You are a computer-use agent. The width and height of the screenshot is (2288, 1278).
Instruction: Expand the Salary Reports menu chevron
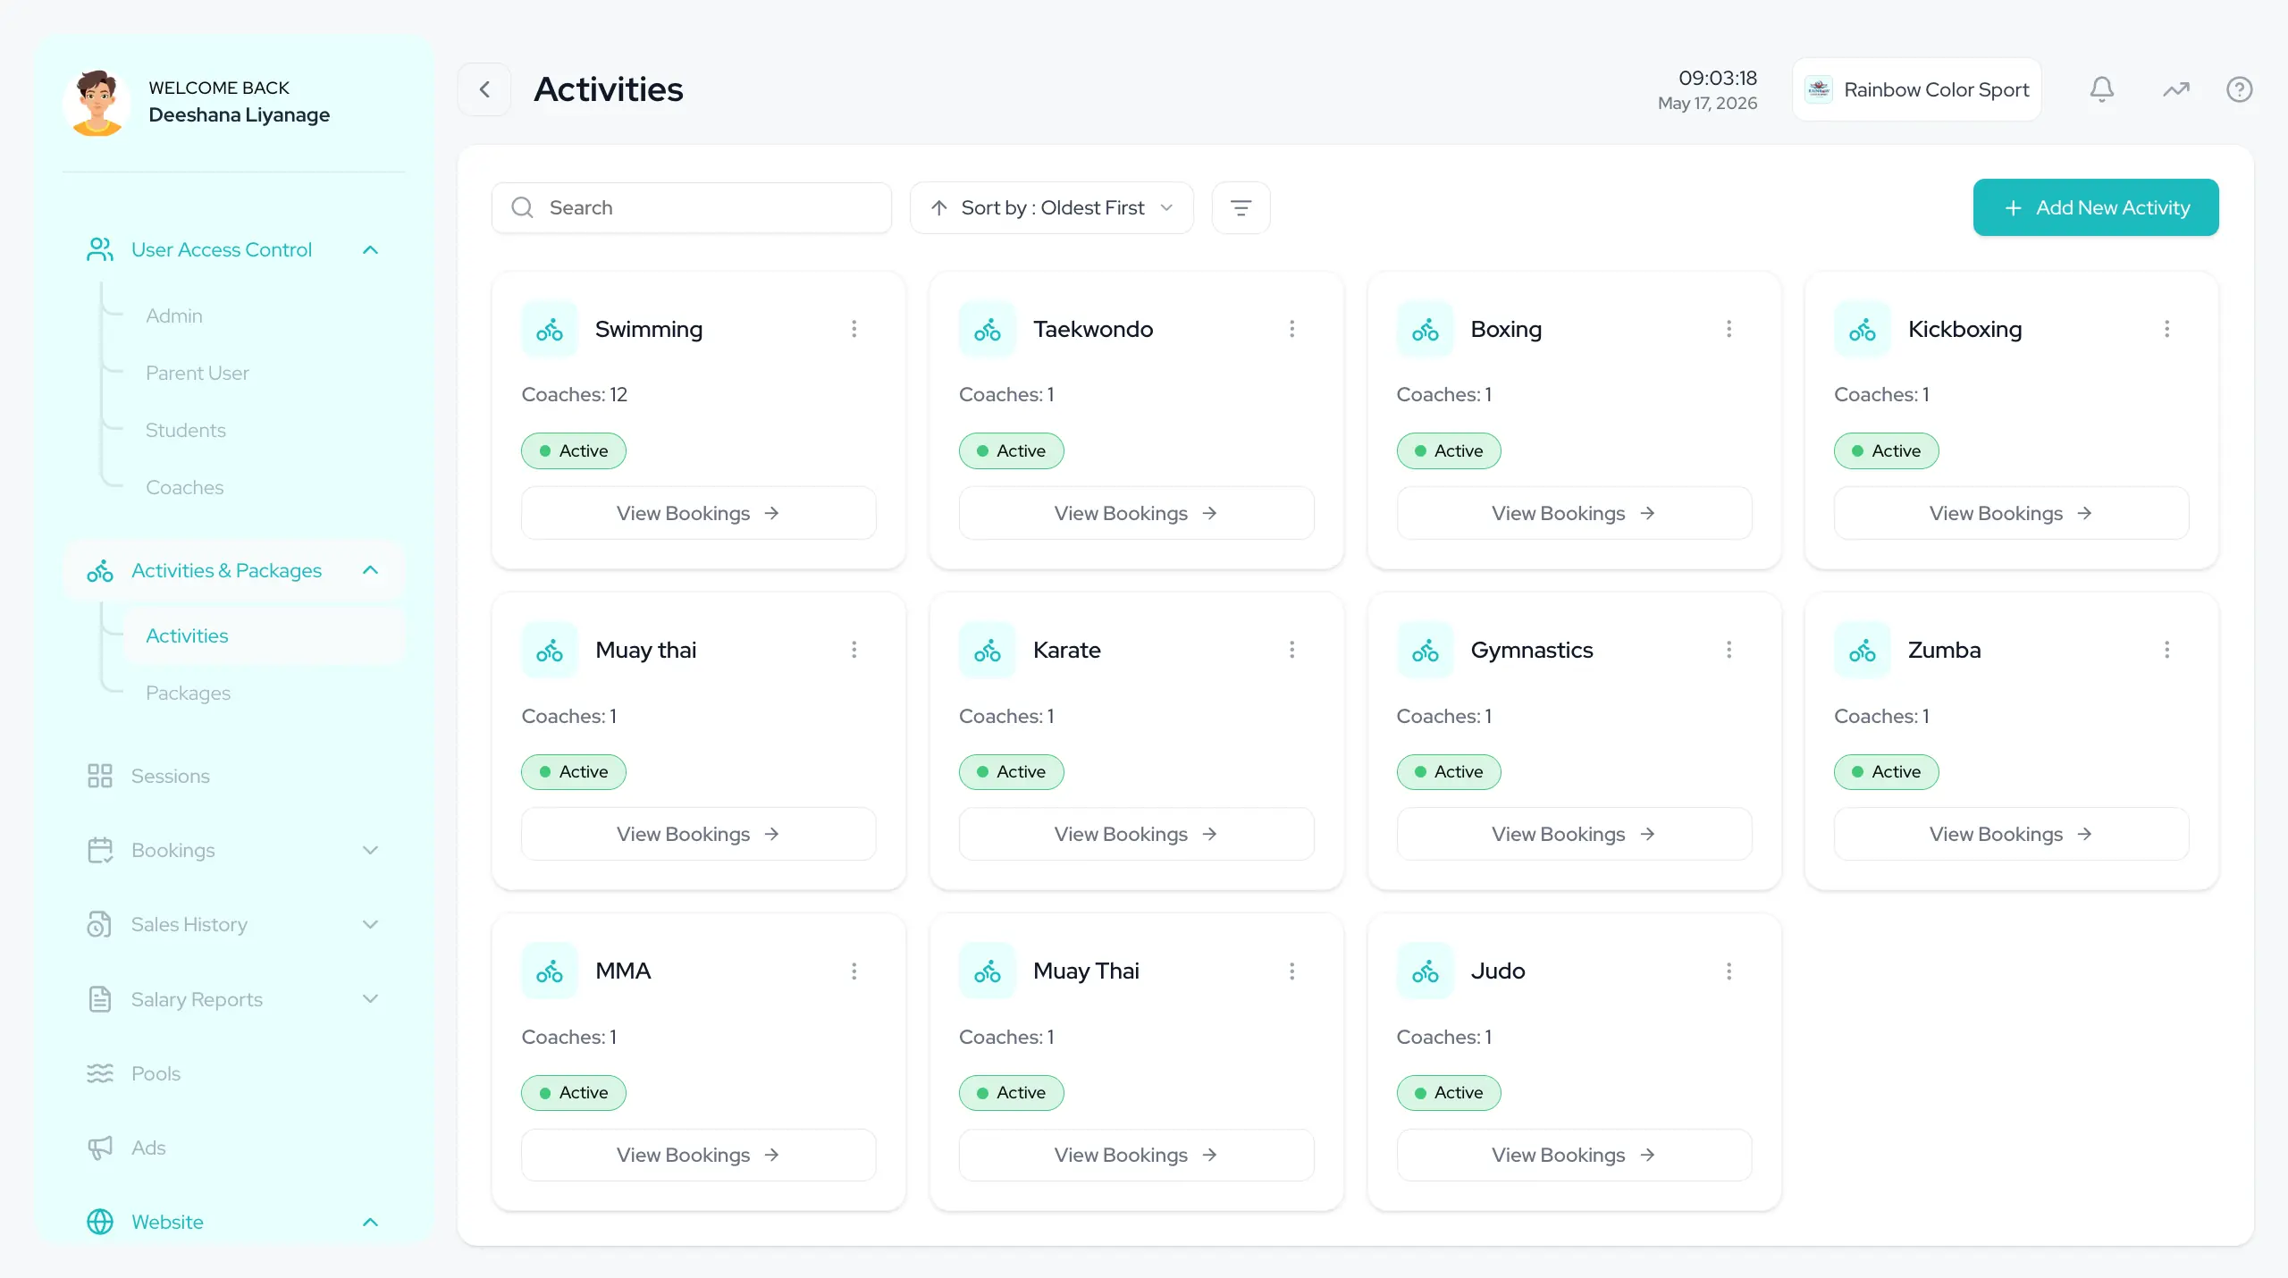pyautogui.click(x=370, y=999)
